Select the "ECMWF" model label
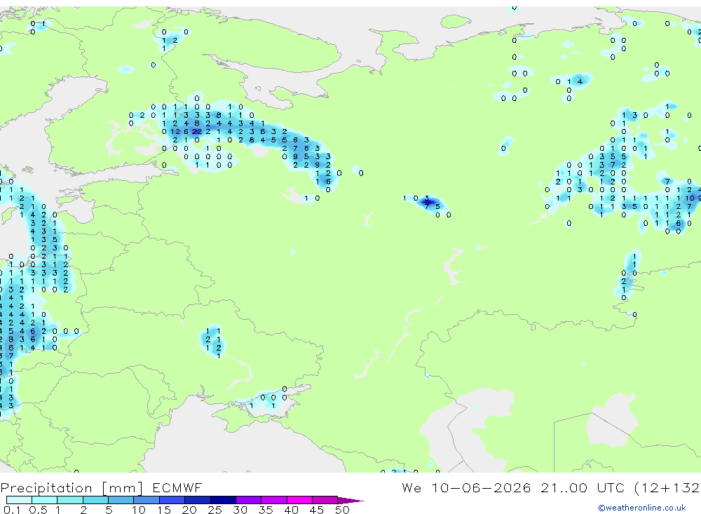The image size is (701, 514). click(177, 487)
